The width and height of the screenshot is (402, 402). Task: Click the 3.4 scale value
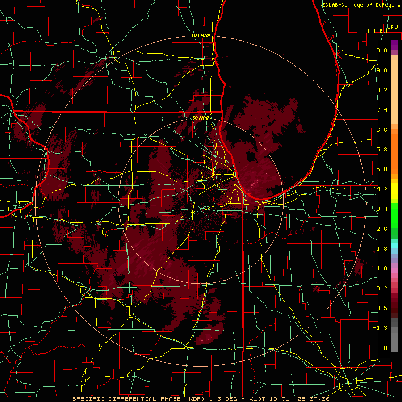(382, 209)
